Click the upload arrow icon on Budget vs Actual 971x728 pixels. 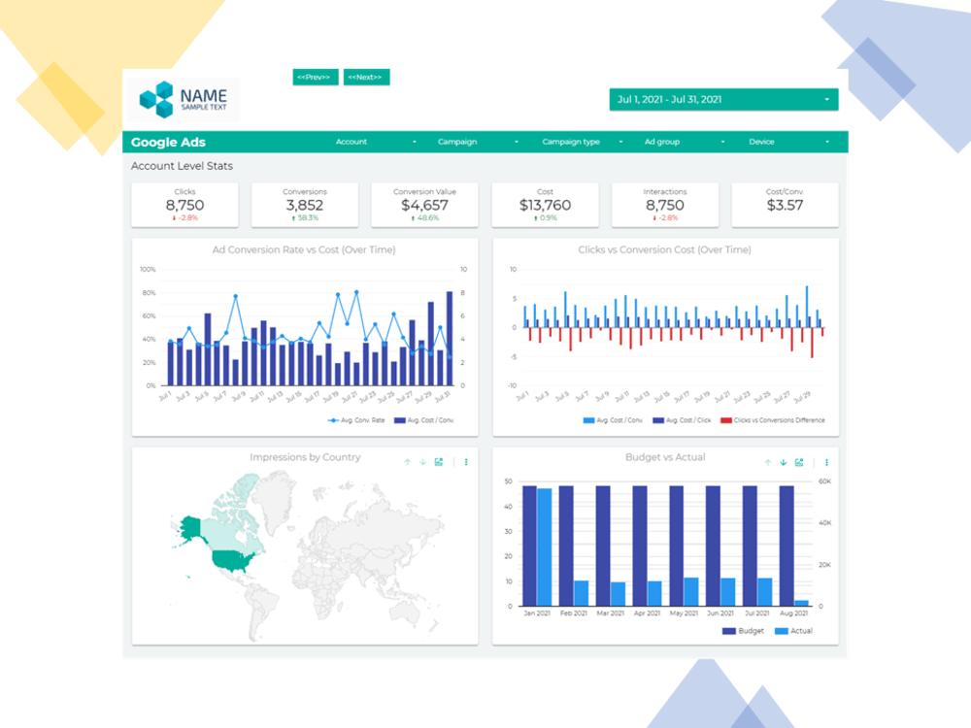click(x=766, y=462)
